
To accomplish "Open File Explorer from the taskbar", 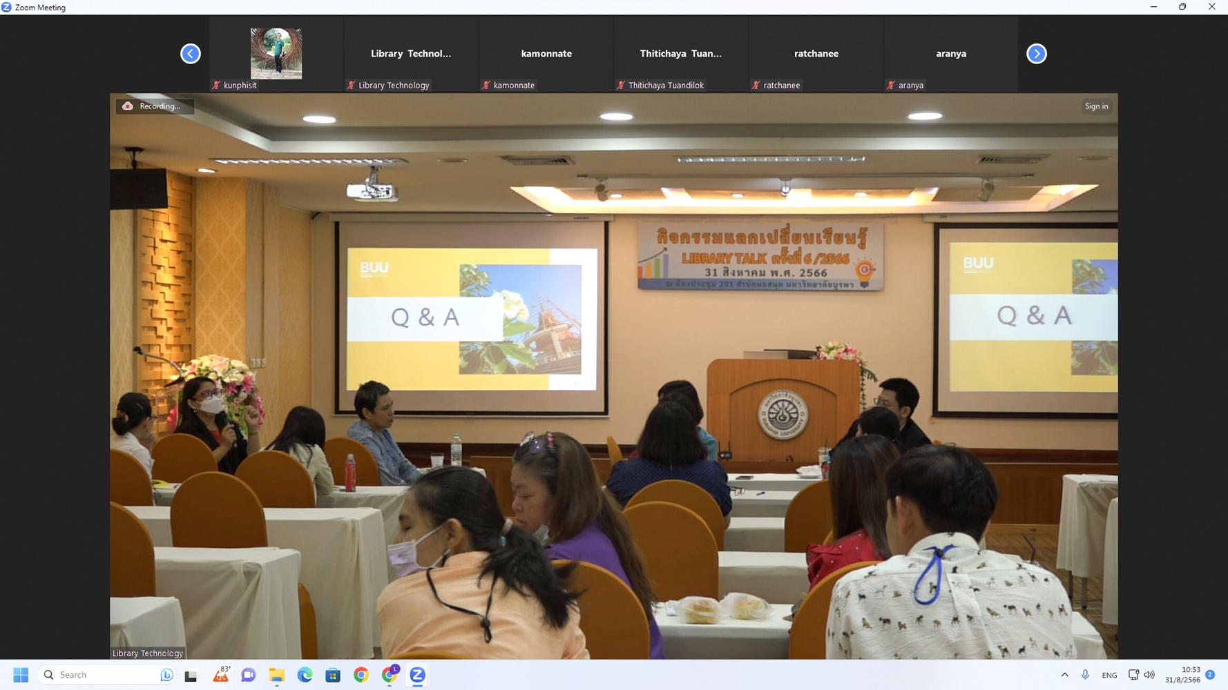I will coord(277,675).
